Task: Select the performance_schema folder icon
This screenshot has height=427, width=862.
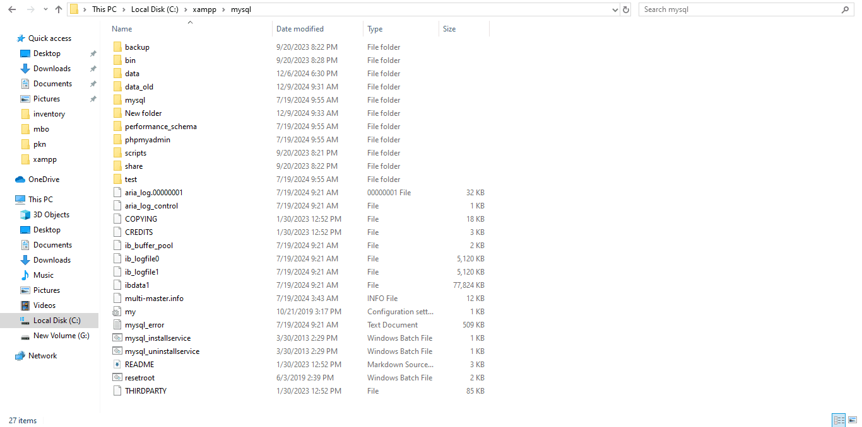Action: pyautogui.click(x=117, y=127)
